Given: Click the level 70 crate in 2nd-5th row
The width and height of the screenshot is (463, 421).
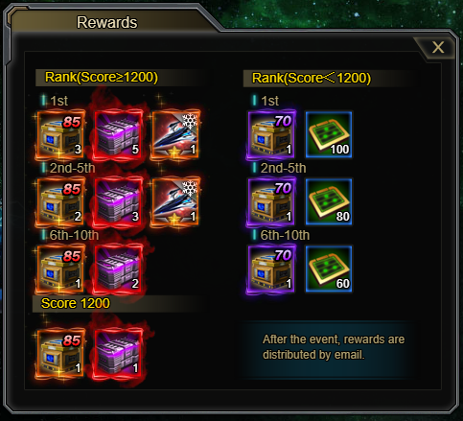Looking at the screenshot, I should (271, 201).
